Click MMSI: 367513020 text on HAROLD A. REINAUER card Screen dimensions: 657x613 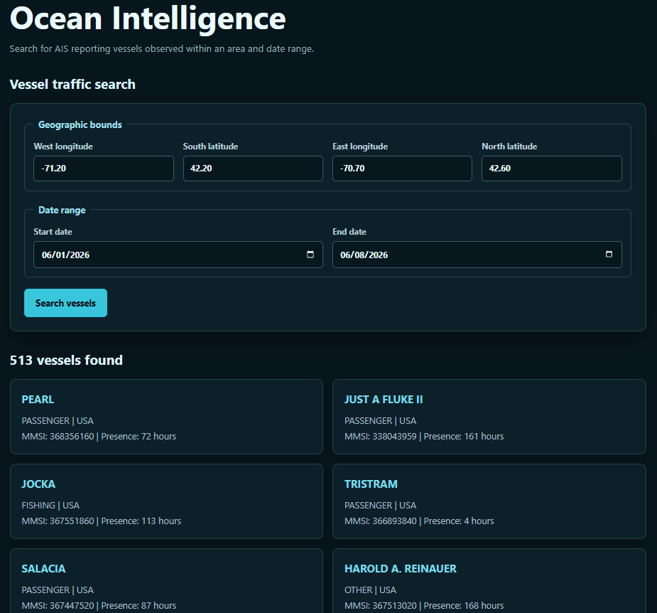point(381,606)
